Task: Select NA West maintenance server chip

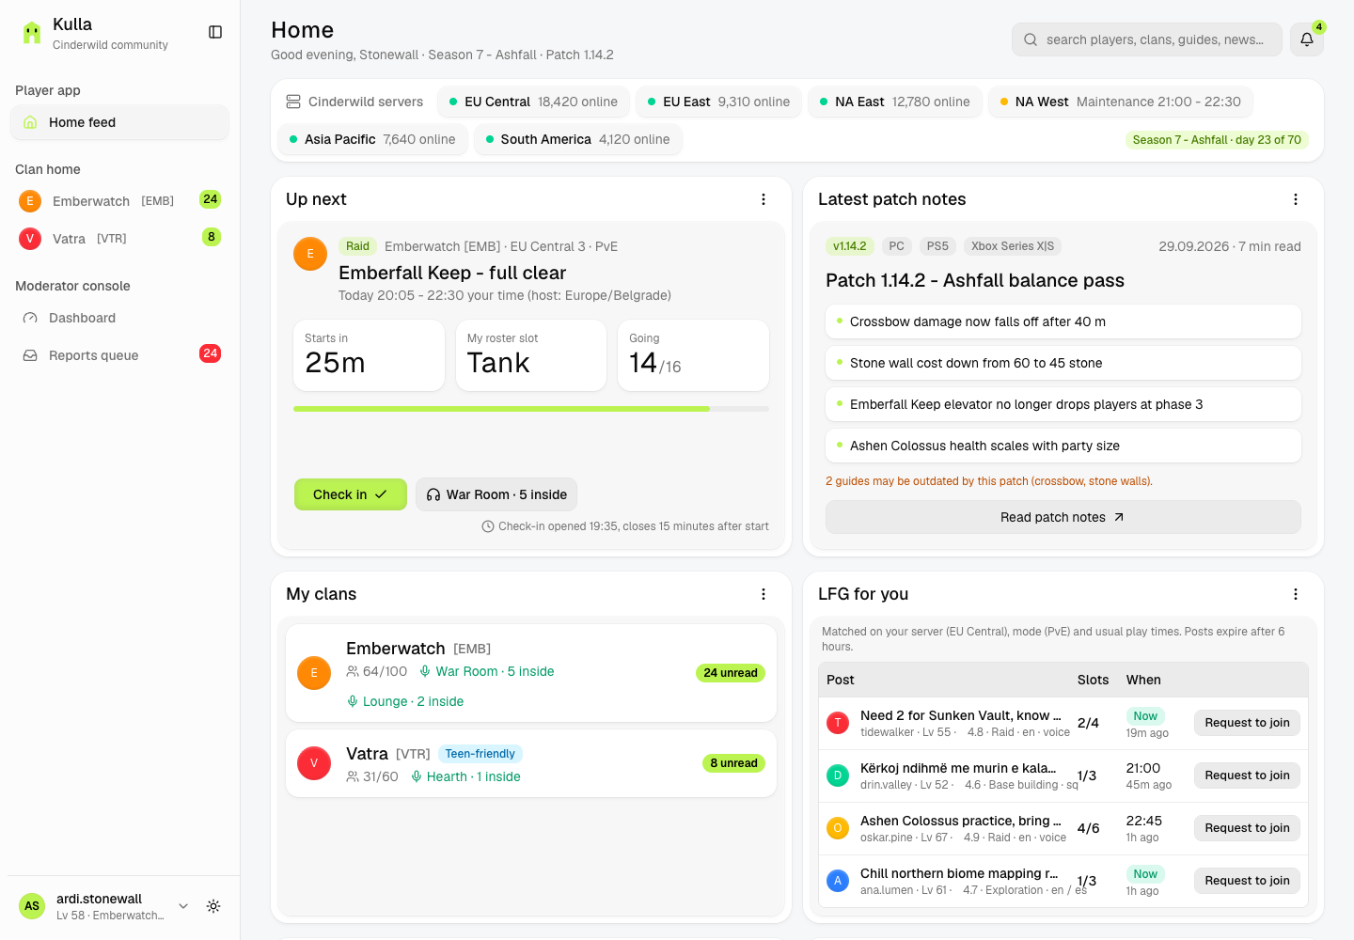Action: click(x=1120, y=102)
